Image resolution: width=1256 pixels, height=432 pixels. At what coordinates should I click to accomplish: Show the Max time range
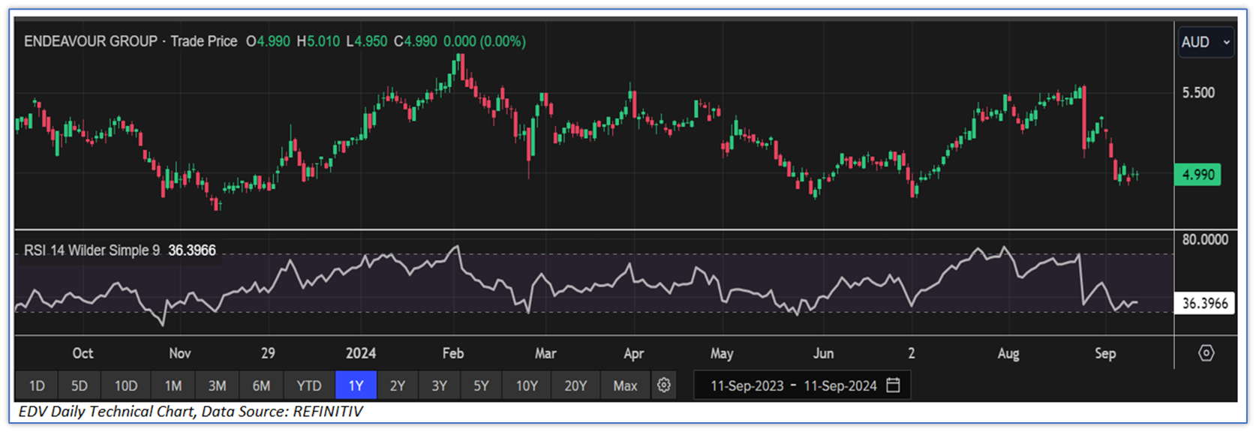625,385
